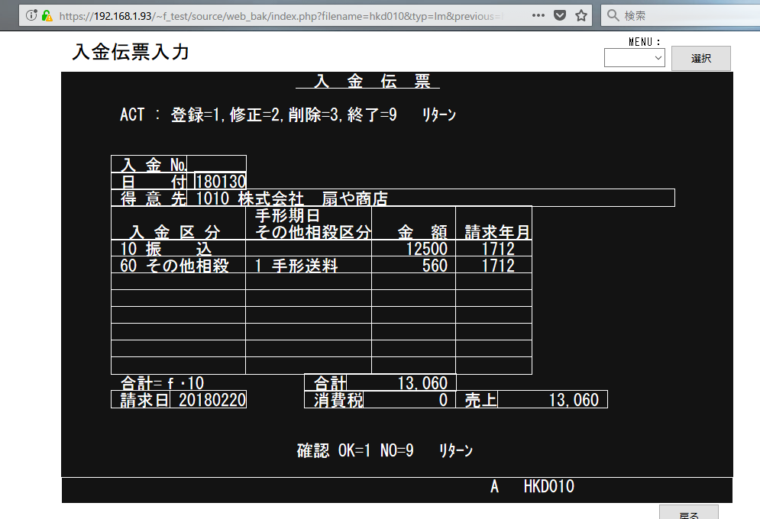The height and width of the screenshot is (519, 760).
Task: Select the 10 振込 payment type cell
Action: click(178, 249)
